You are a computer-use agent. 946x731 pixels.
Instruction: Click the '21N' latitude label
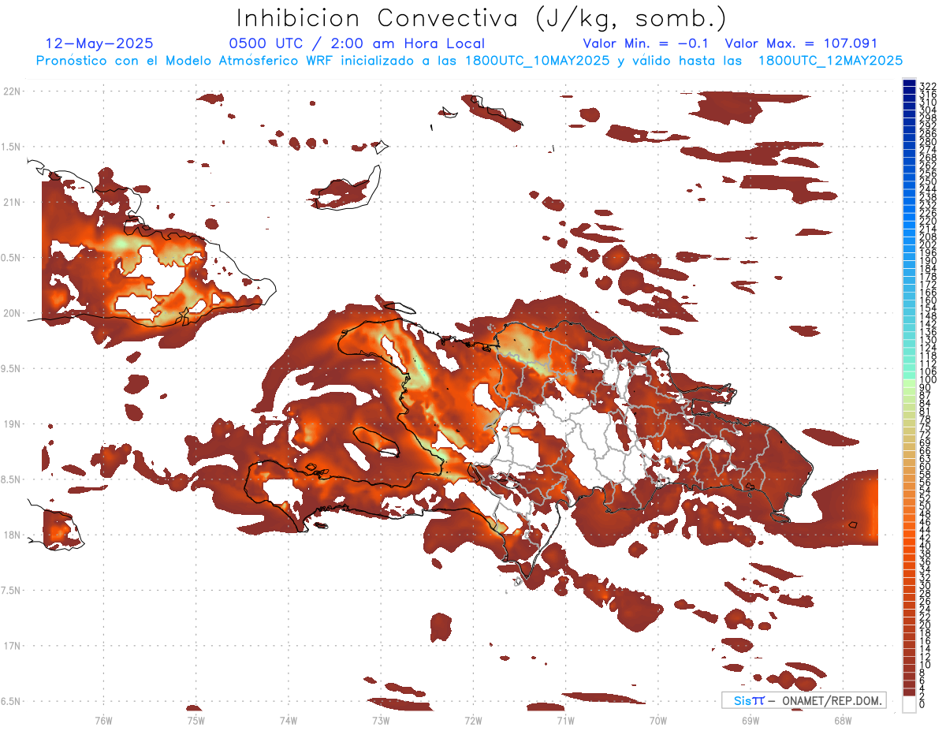[x=12, y=203]
